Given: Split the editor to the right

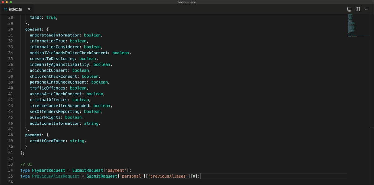Looking at the screenshot, I should (358, 9).
